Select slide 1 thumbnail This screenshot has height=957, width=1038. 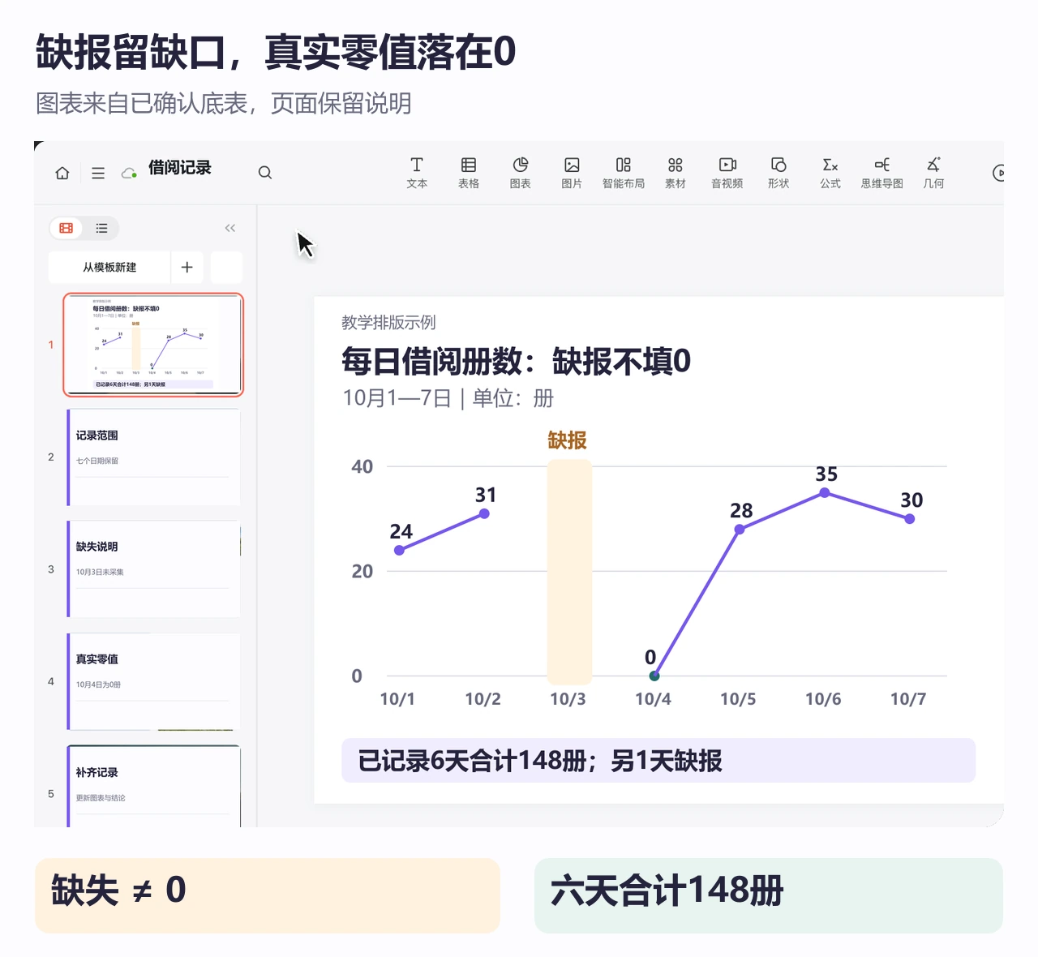pyautogui.click(x=153, y=345)
